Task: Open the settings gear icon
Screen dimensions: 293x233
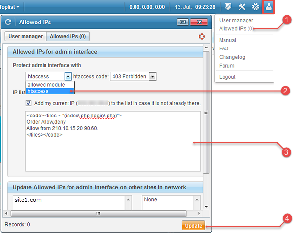Action: coord(255,7)
